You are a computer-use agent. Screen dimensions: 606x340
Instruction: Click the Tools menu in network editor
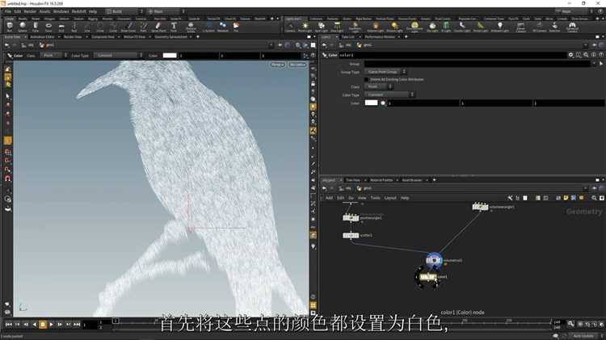tap(375, 198)
